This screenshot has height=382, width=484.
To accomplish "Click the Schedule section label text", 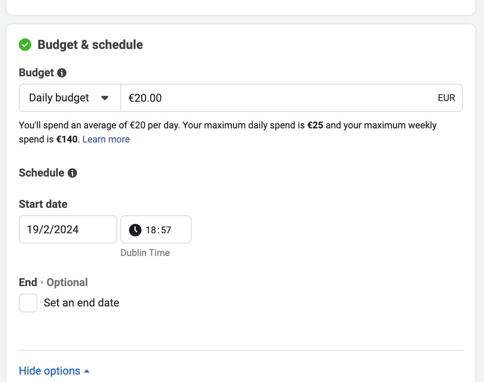I will (41, 173).
